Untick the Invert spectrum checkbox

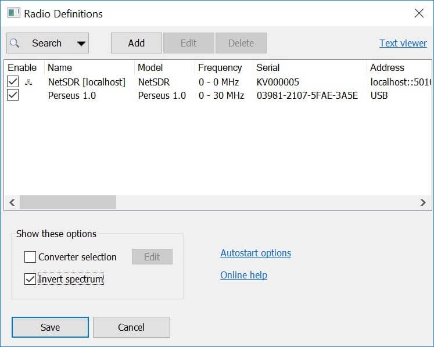click(x=30, y=279)
